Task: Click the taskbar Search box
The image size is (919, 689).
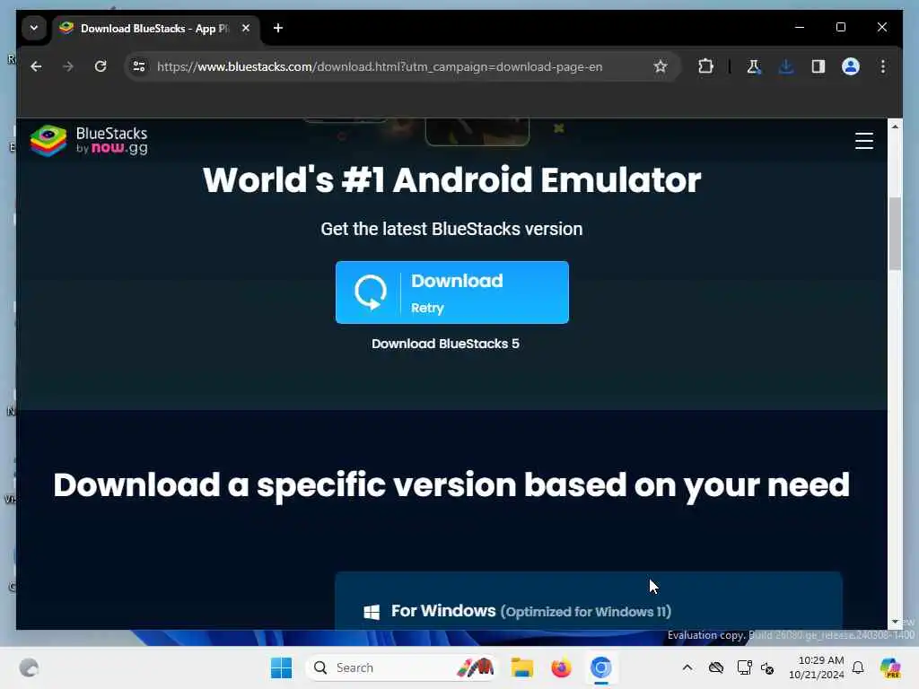Action: [401, 667]
